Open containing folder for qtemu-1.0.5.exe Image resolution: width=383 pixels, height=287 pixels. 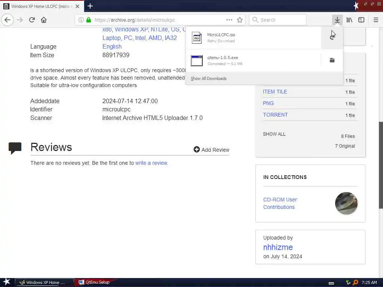coord(332,60)
